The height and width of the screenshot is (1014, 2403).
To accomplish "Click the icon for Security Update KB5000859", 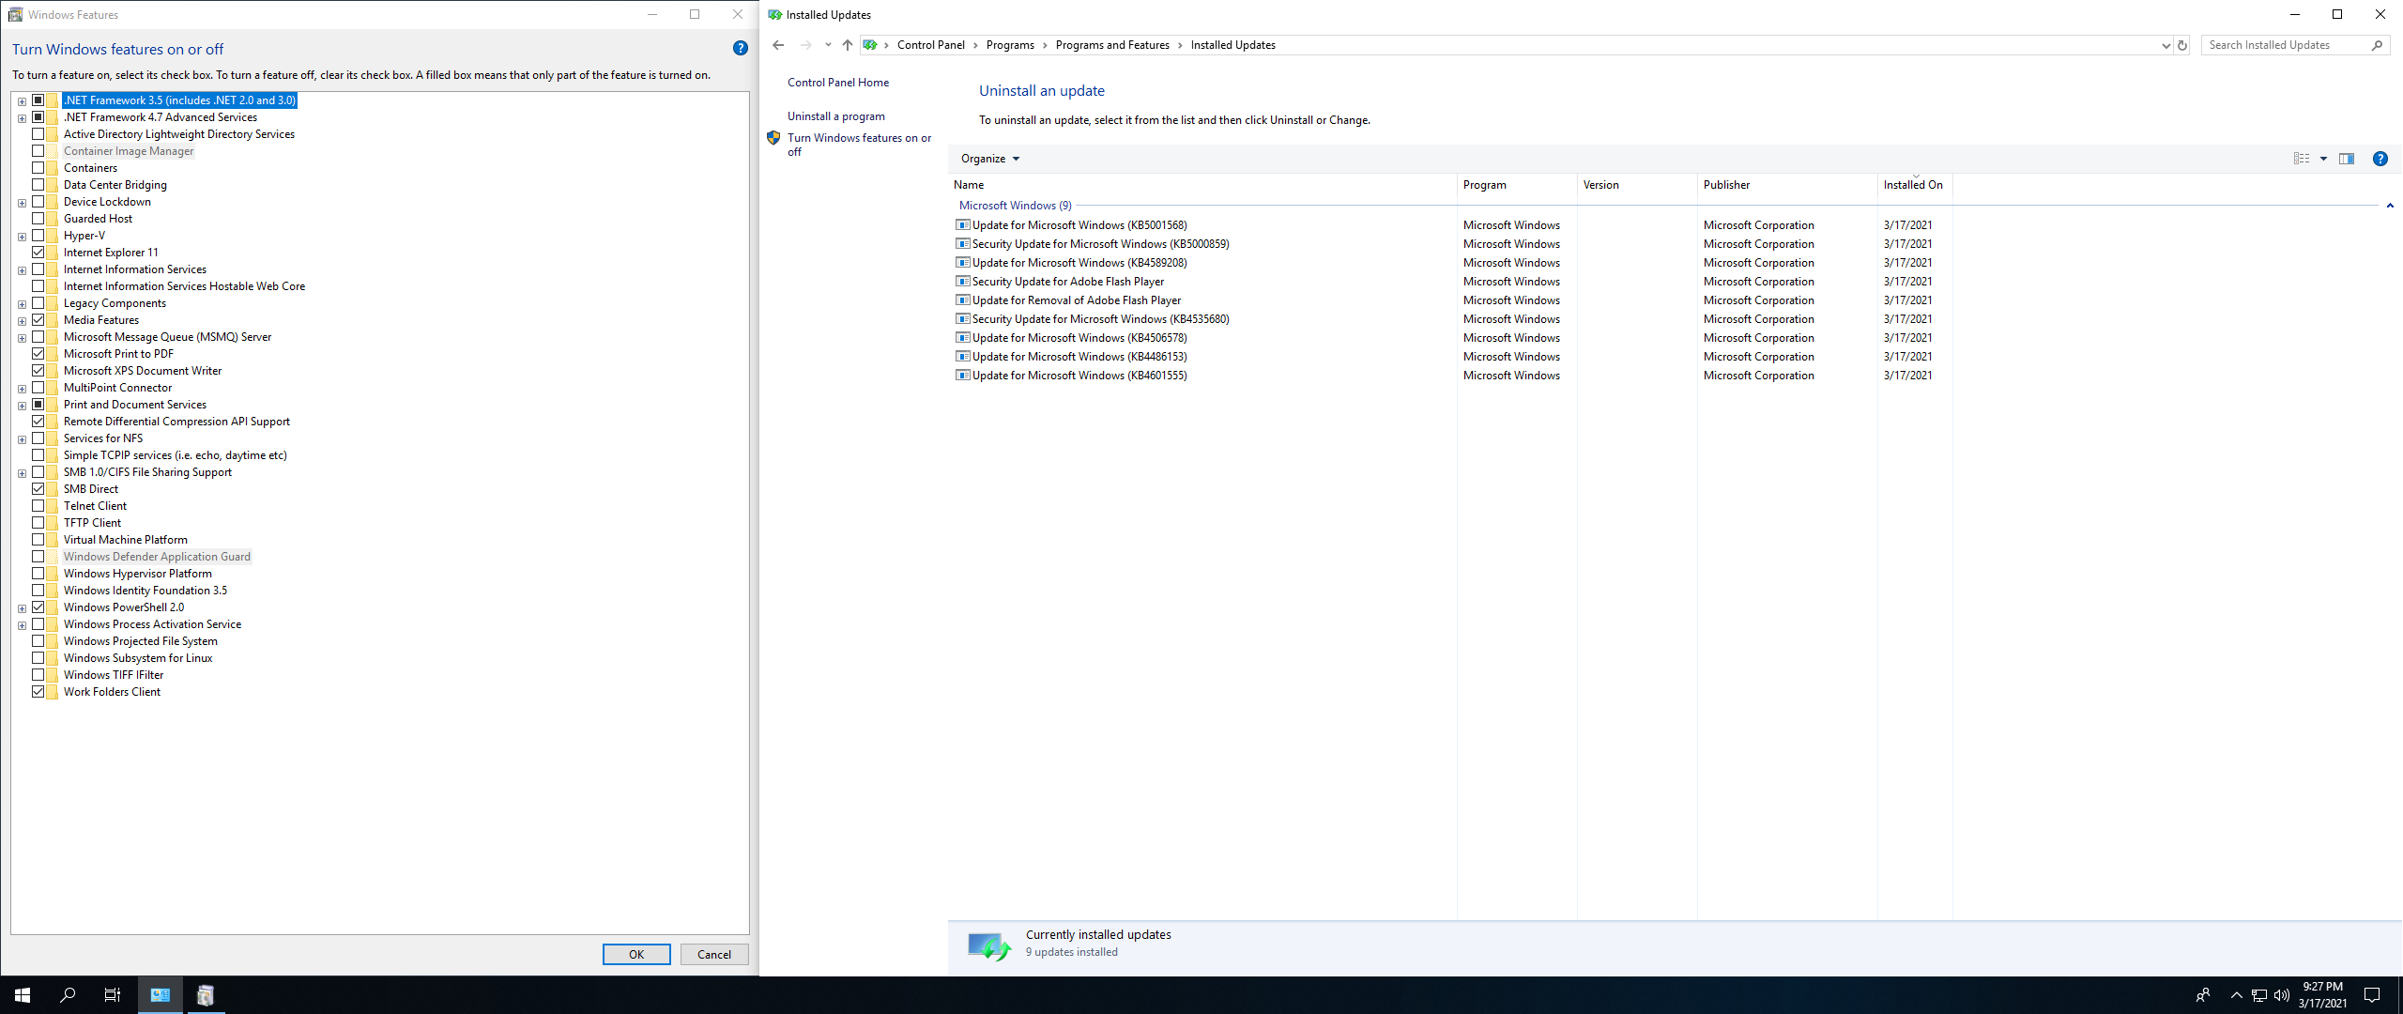I will (962, 244).
